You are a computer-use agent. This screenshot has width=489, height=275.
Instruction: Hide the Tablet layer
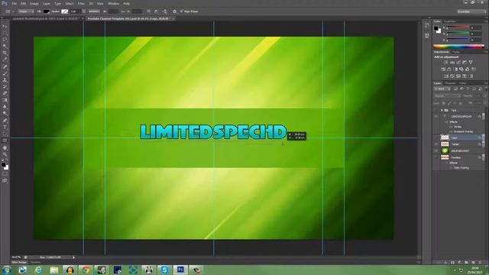coord(436,144)
